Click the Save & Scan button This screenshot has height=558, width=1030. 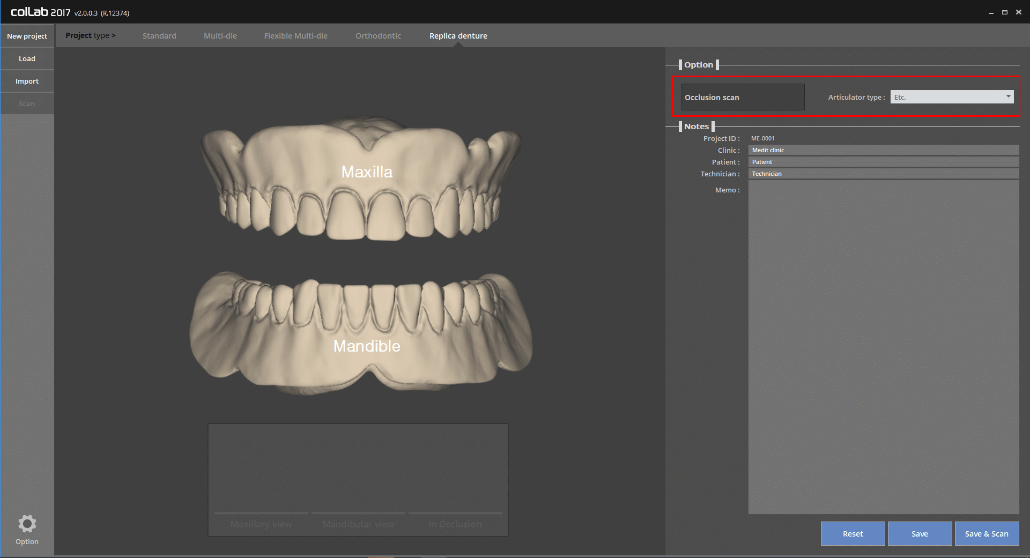pos(986,533)
